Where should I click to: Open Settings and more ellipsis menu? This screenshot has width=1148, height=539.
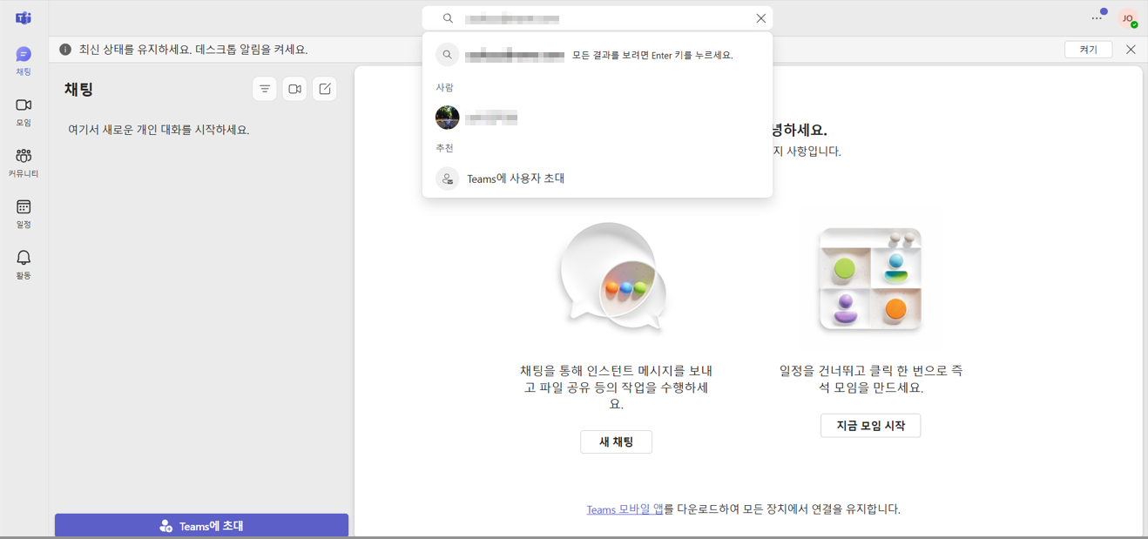[x=1097, y=18]
